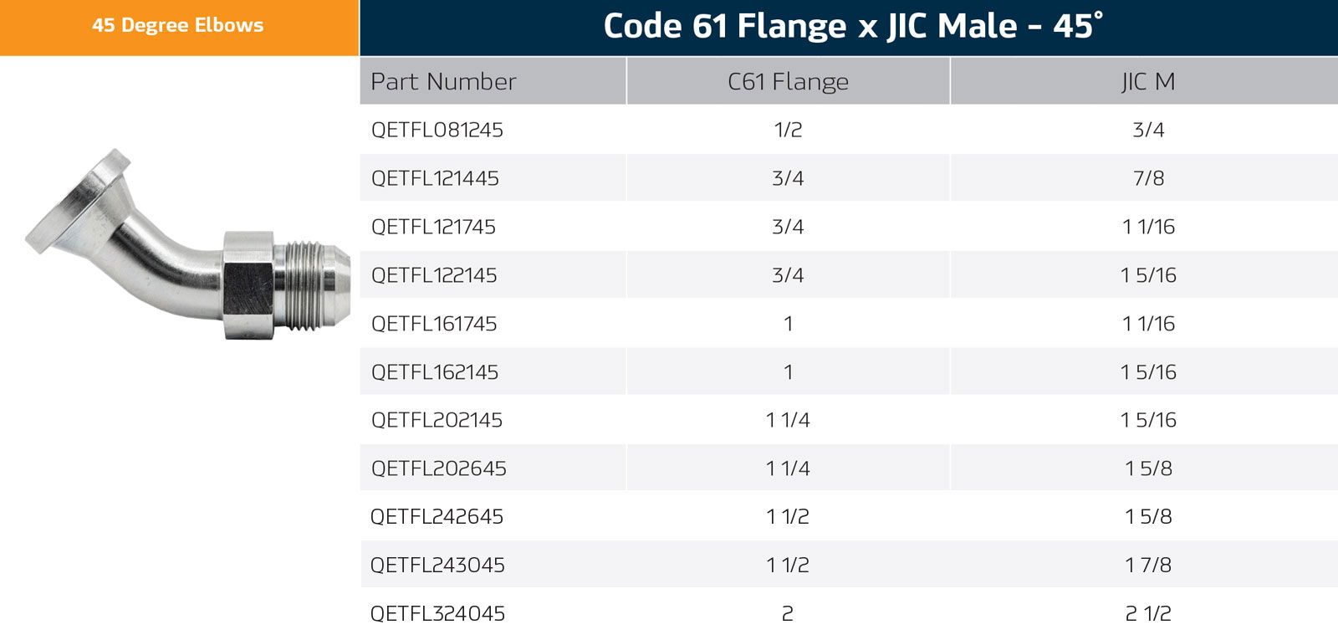
Task: Click the 45 Degree Elbows orange tab
Action: coord(178,26)
